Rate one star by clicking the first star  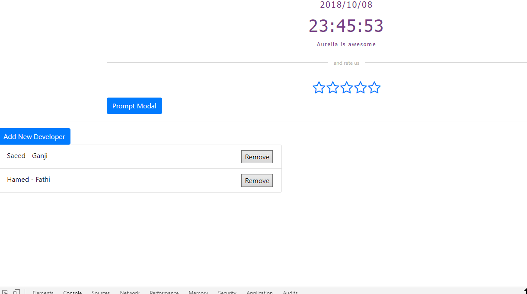coord(319,88)
